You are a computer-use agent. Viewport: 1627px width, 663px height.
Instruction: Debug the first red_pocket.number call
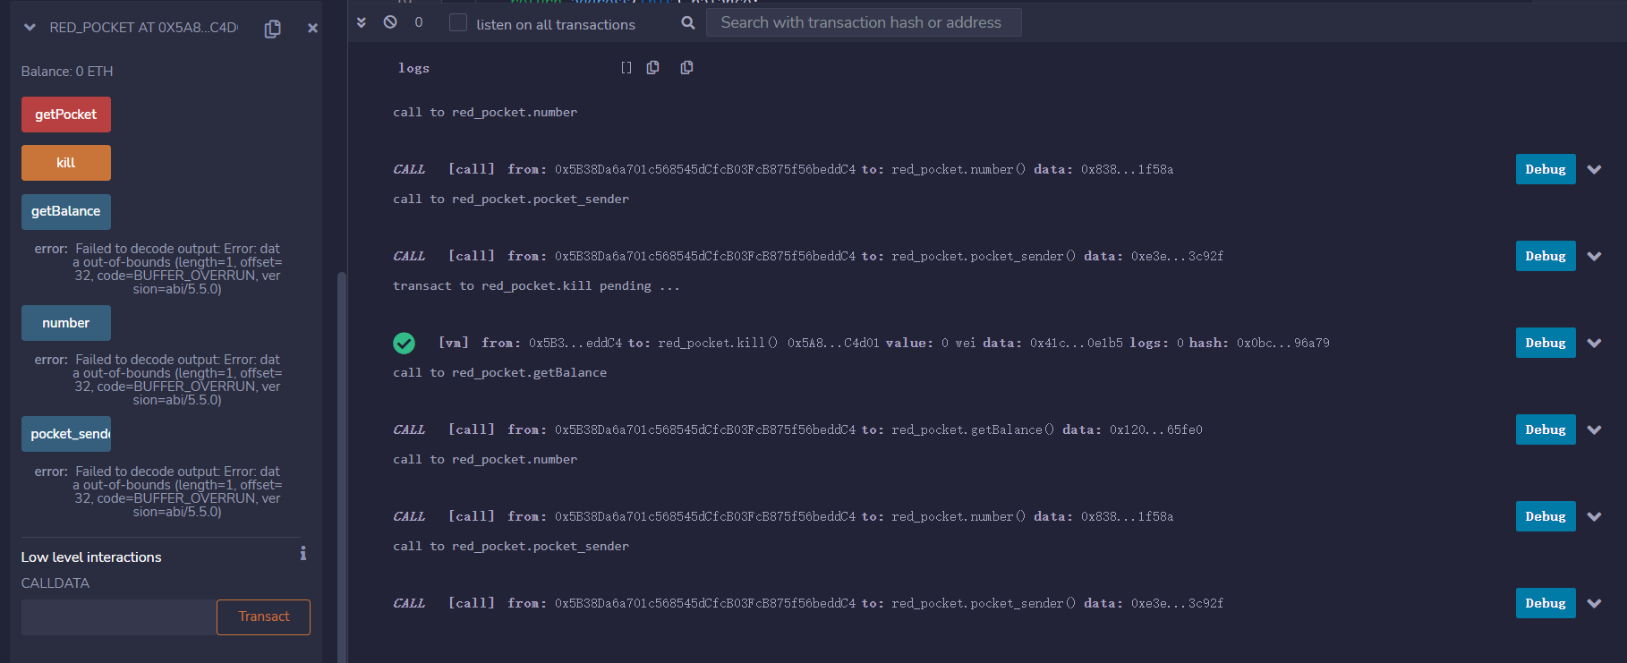[1546, 169]
